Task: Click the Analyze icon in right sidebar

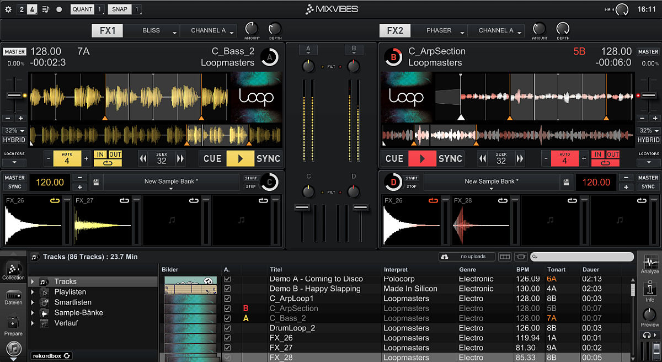Action: coord(650,264)
